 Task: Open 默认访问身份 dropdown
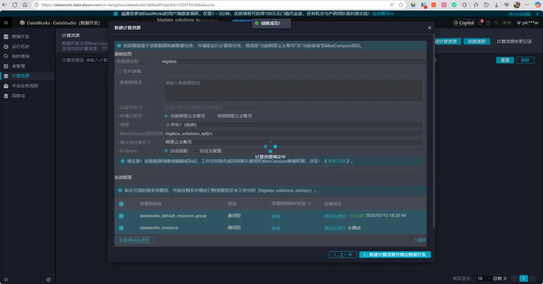[293, 142]
